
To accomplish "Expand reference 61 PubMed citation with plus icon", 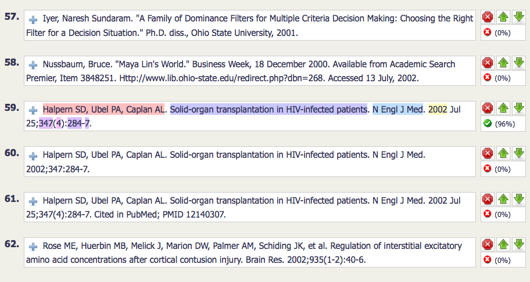I will [33, 202].
